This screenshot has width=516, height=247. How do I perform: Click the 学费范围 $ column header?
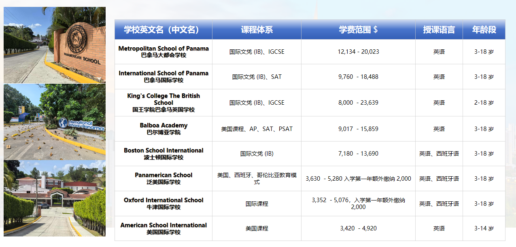click(358, 30)
